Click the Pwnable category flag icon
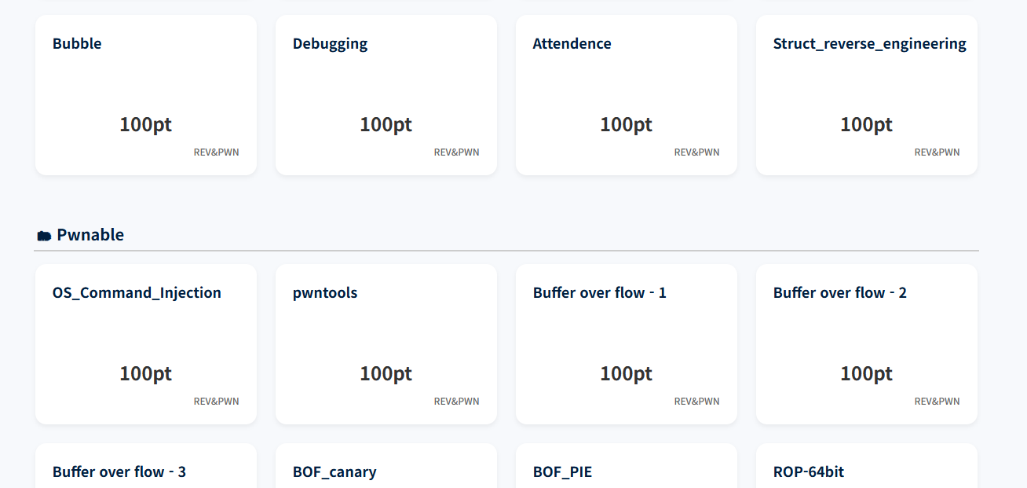 pyautogui.click(x=44, y=236)
